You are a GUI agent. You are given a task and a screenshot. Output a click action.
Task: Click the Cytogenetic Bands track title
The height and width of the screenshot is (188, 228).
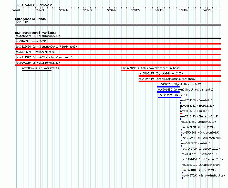(x=30, y=19)
